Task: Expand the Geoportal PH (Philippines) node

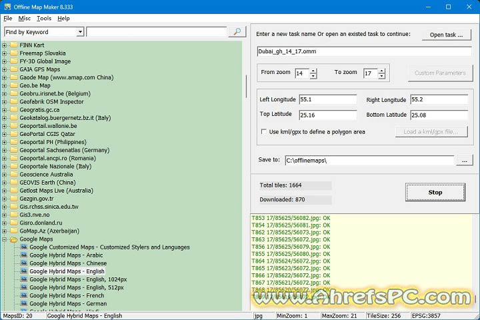Action: click(4, 142)
